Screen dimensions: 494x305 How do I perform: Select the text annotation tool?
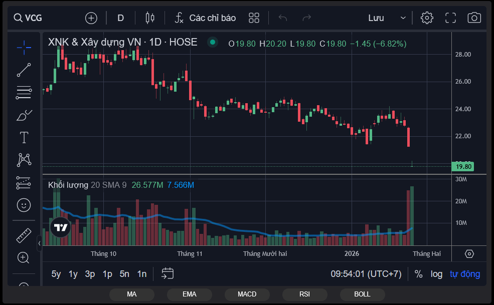pos(24,138)
